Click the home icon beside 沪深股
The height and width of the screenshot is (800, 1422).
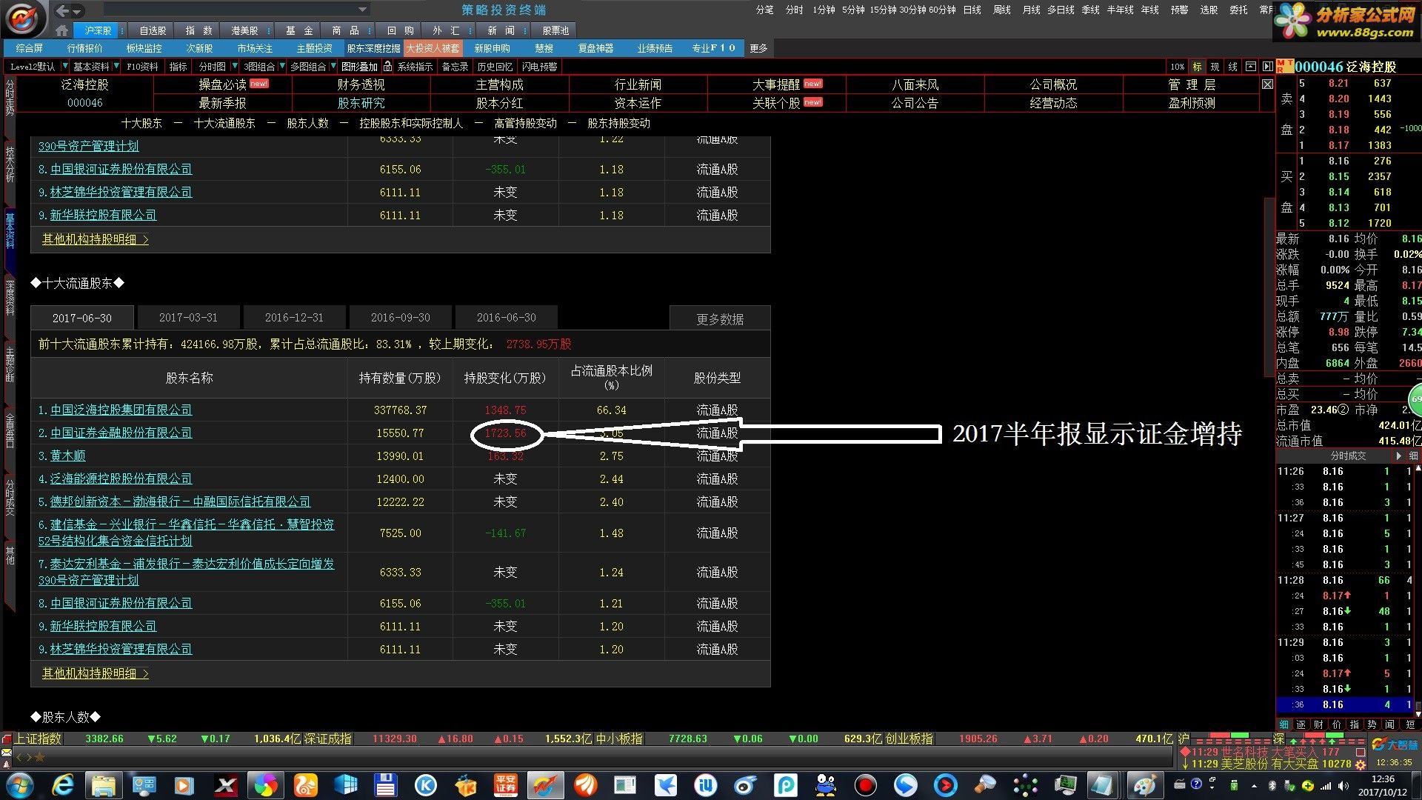pyautogui.click(x=62, y=30)
